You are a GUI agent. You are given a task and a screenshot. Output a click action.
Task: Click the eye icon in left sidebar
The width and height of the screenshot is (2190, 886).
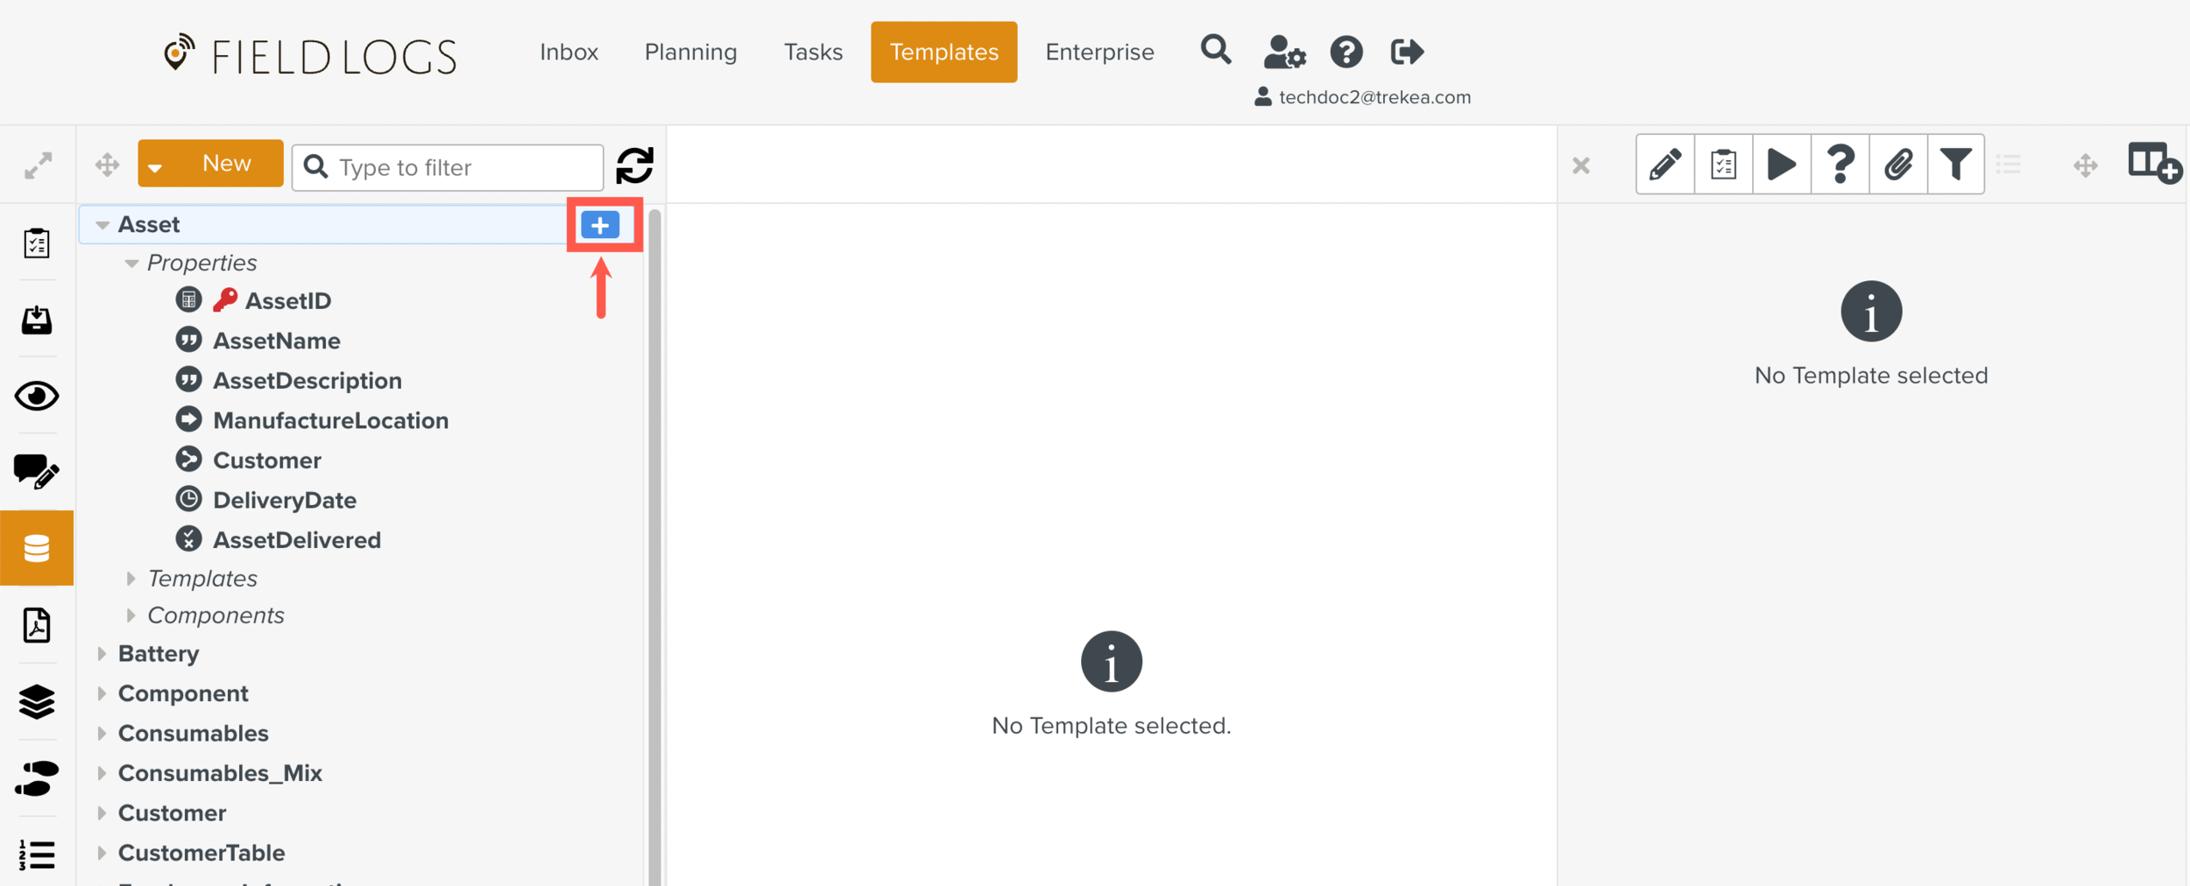point(37,396)
